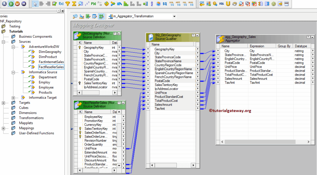Select the User-Defined Functions folder

coord(36,133)
